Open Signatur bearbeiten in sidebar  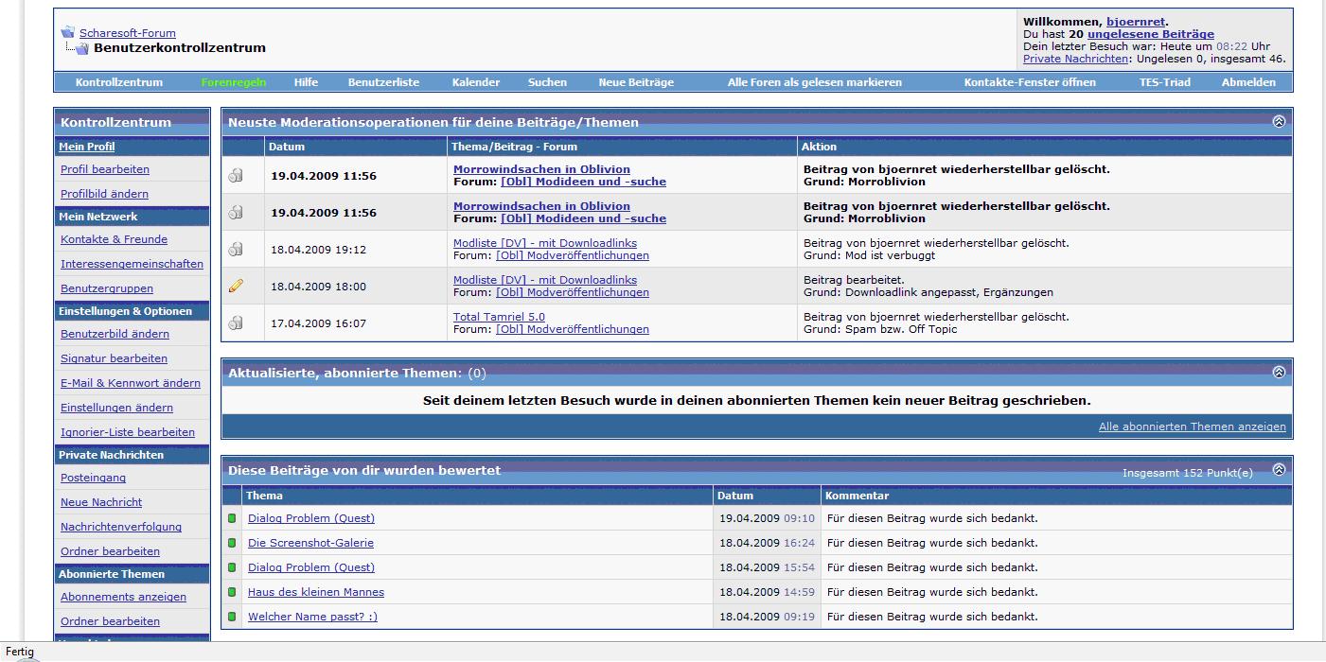coord(114,358)
